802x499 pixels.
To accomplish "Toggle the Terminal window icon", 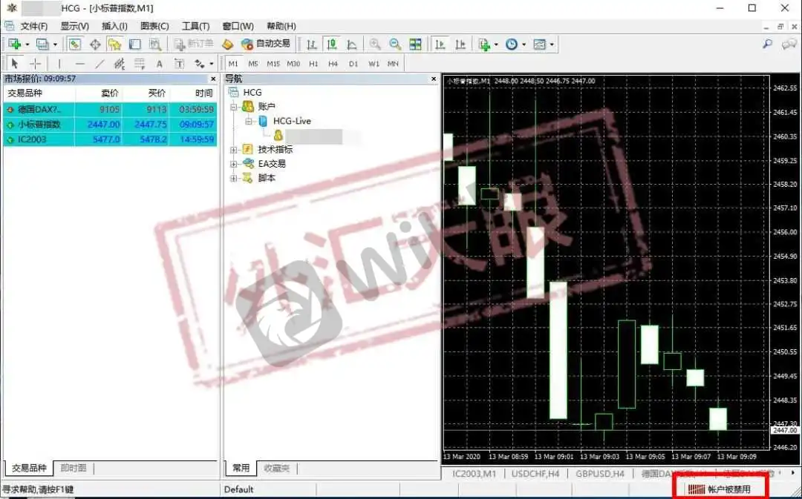I will [x=134, y=44].
